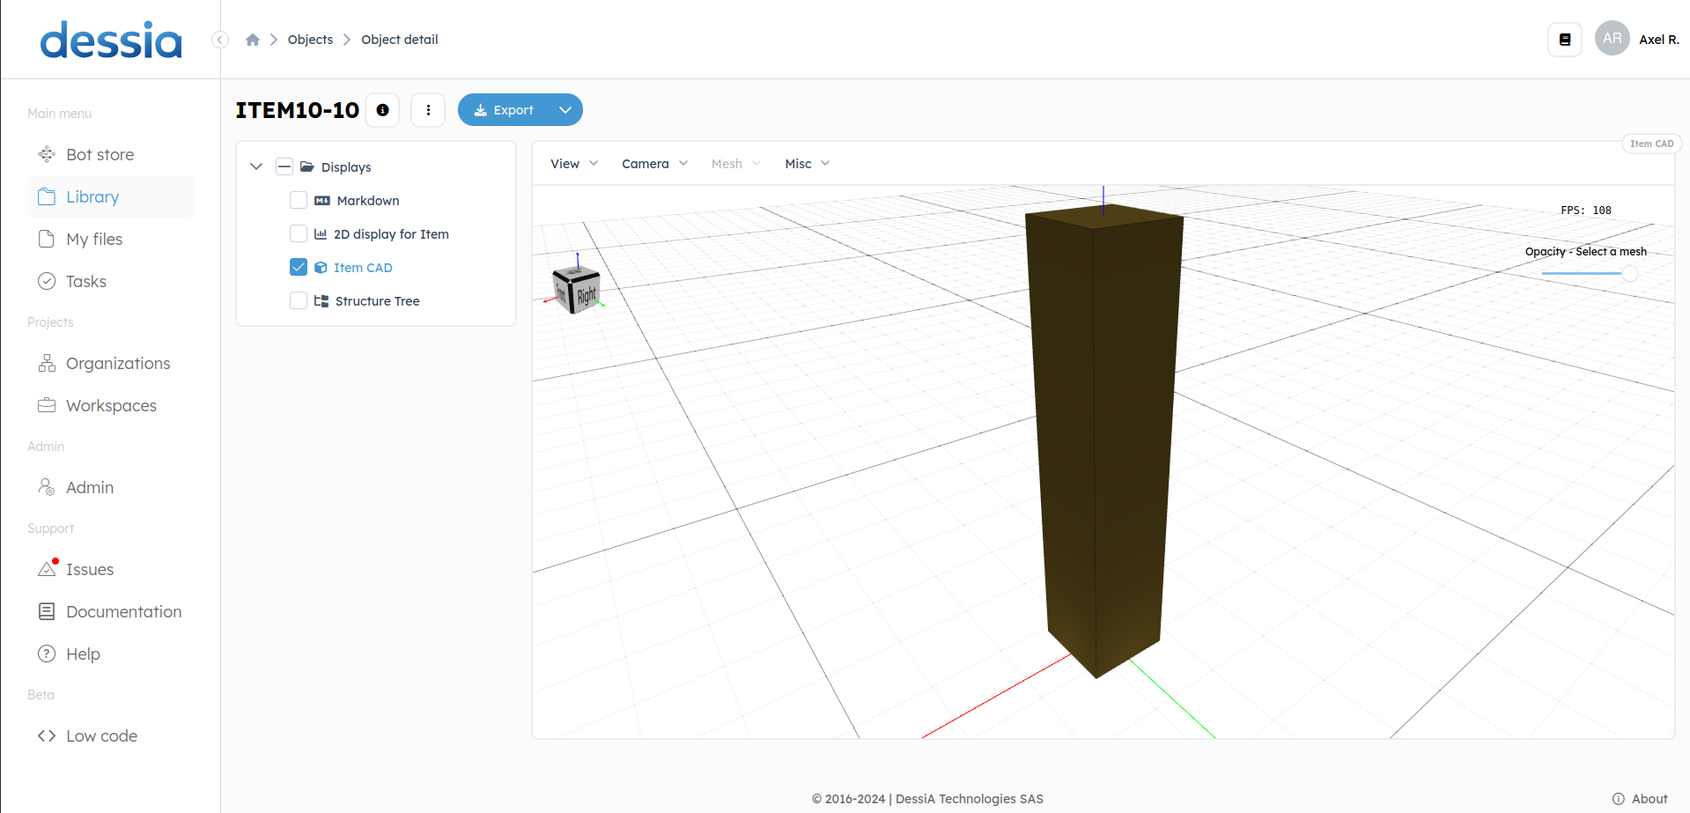Click the orientation cube in 3D viewer
The width and height of the screenshot is (1690, 813).
click(x=576, y=289)
